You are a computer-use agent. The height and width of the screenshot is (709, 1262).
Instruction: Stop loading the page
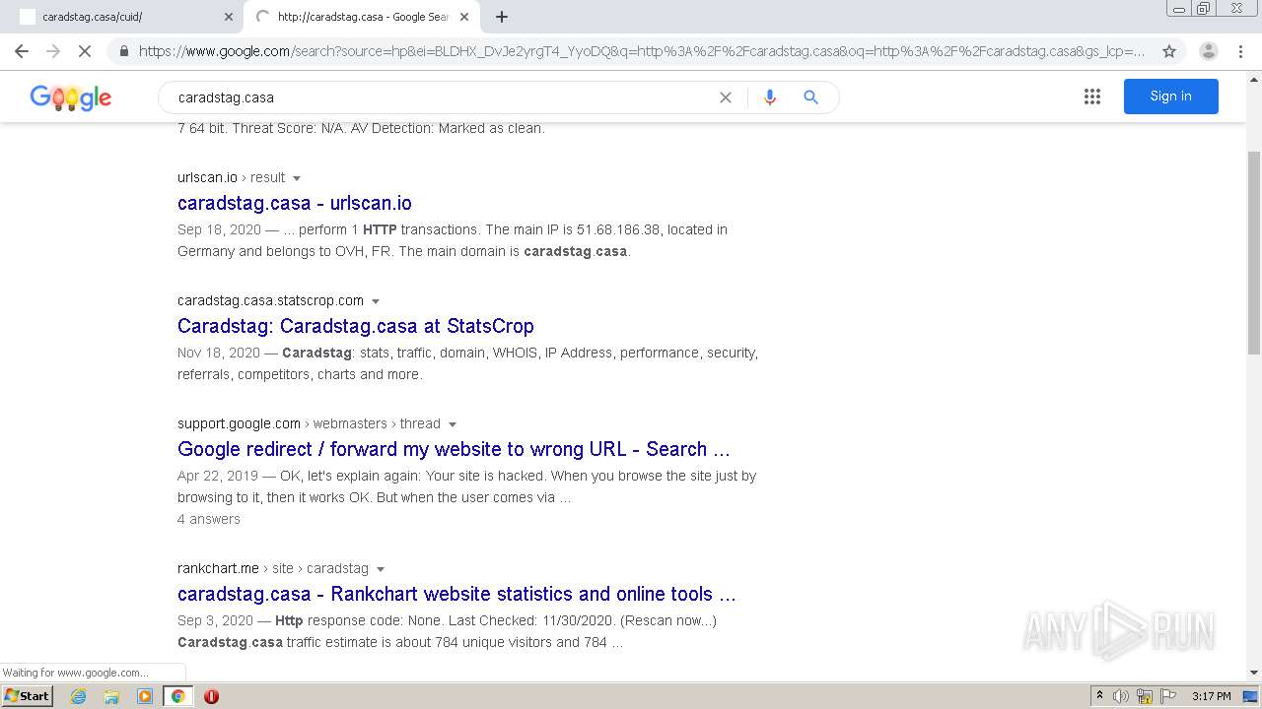85,51
